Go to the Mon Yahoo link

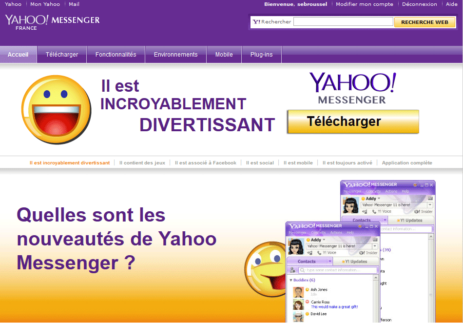point(45,4)
